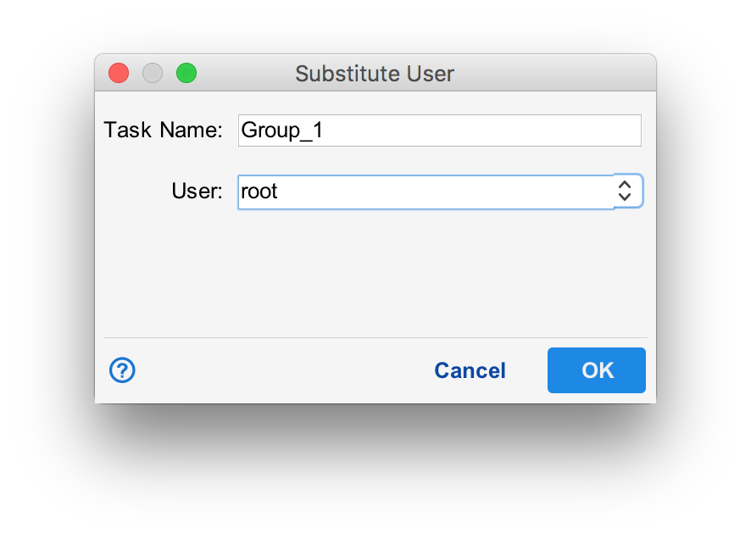This screenshot has width=751, height=539.
Task: Dismiss dialog via Cancel button
Action: point(470,370)
